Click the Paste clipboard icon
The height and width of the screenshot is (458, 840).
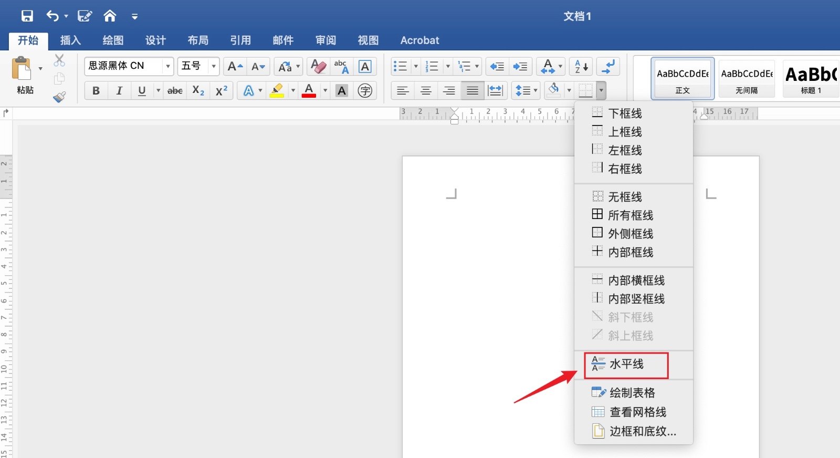(x=22, y=69)
